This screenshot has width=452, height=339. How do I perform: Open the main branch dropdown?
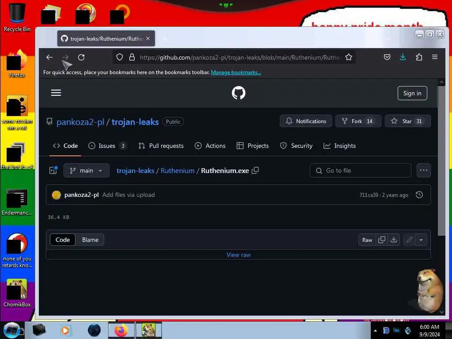pyautogui.click(x=86, y=171)
